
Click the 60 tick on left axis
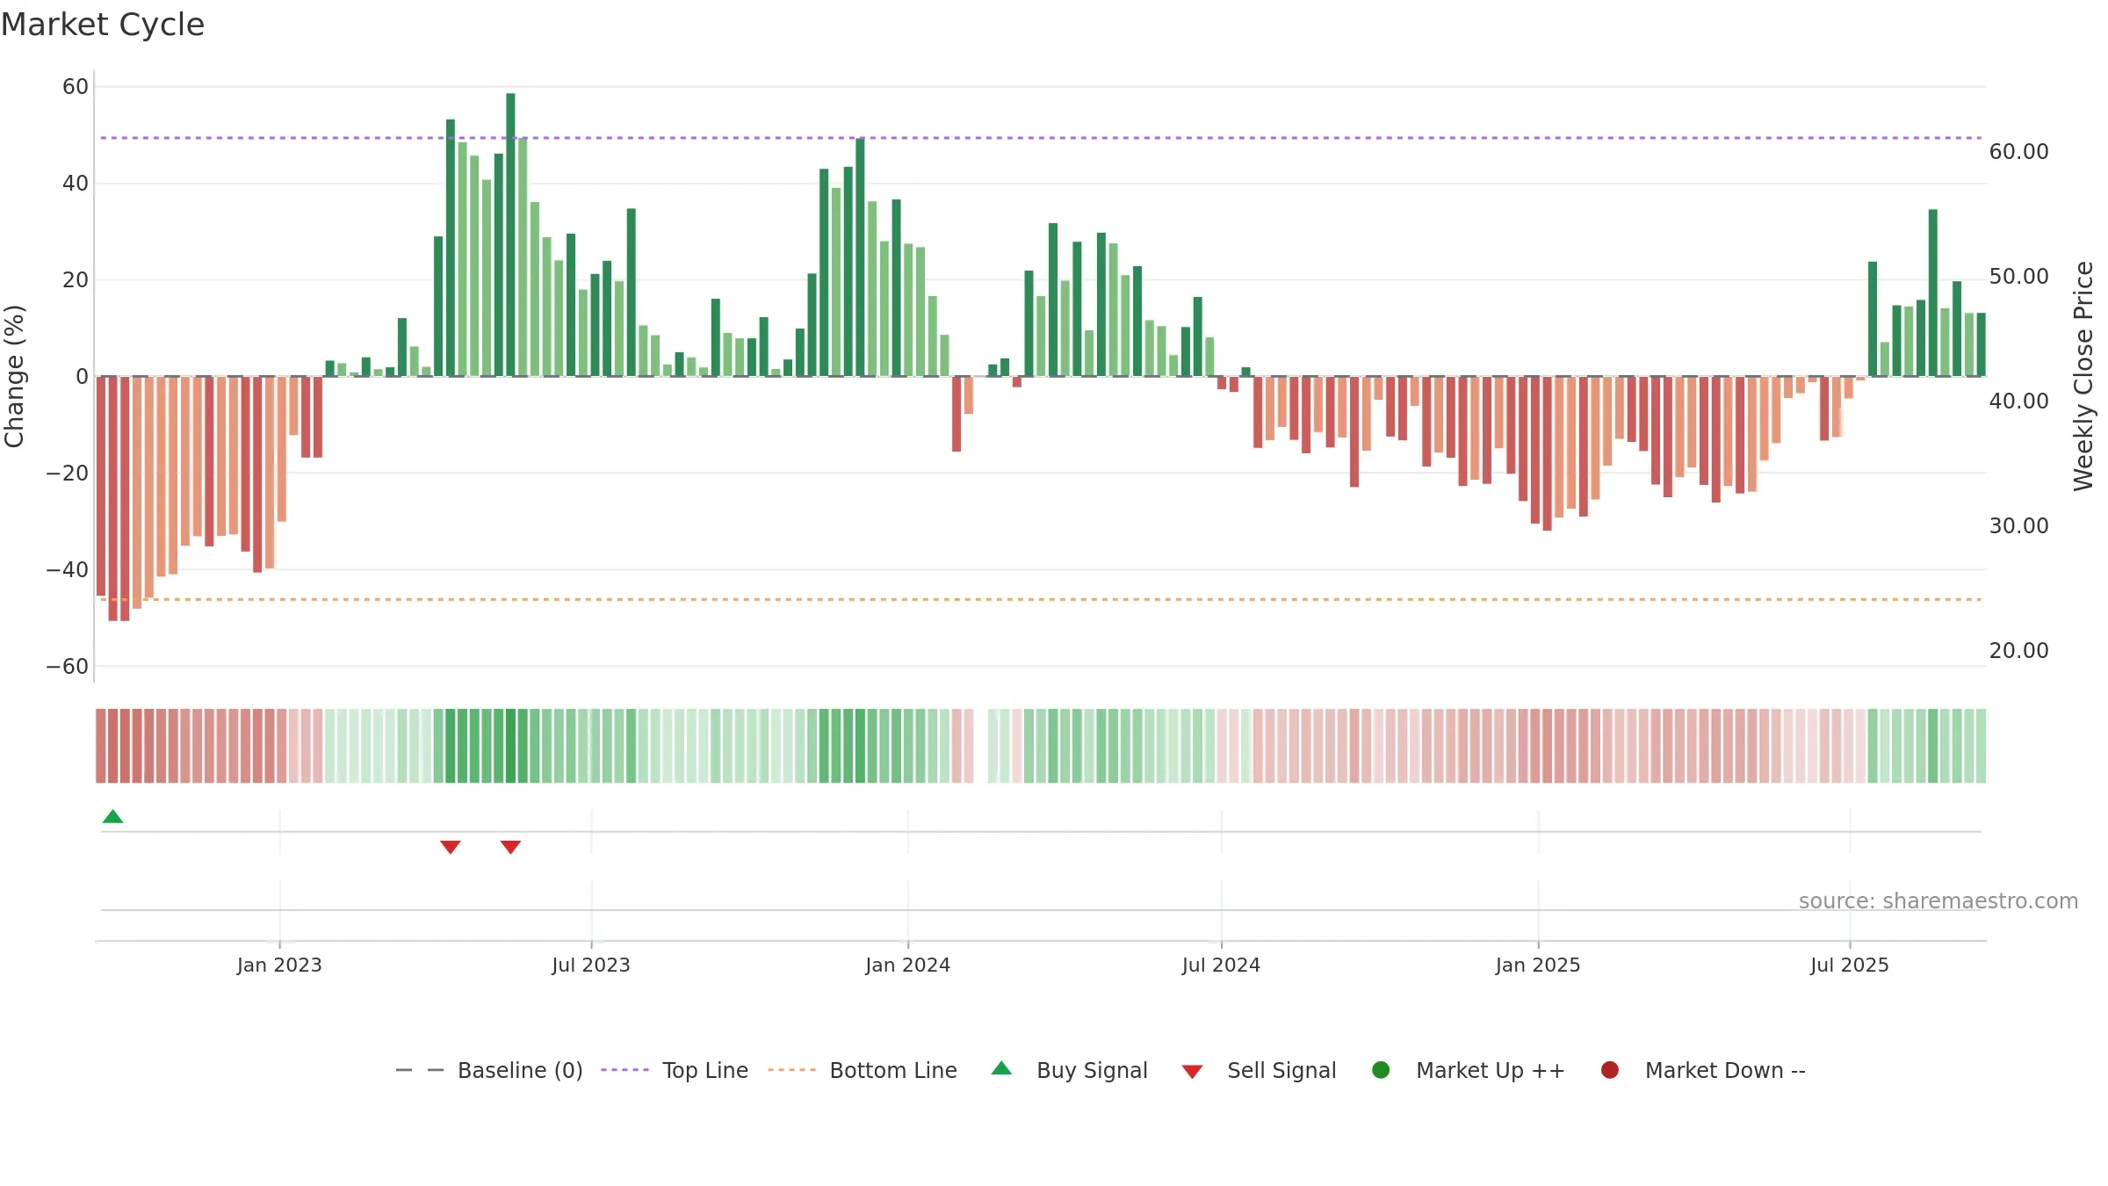(x=76, y=87)
